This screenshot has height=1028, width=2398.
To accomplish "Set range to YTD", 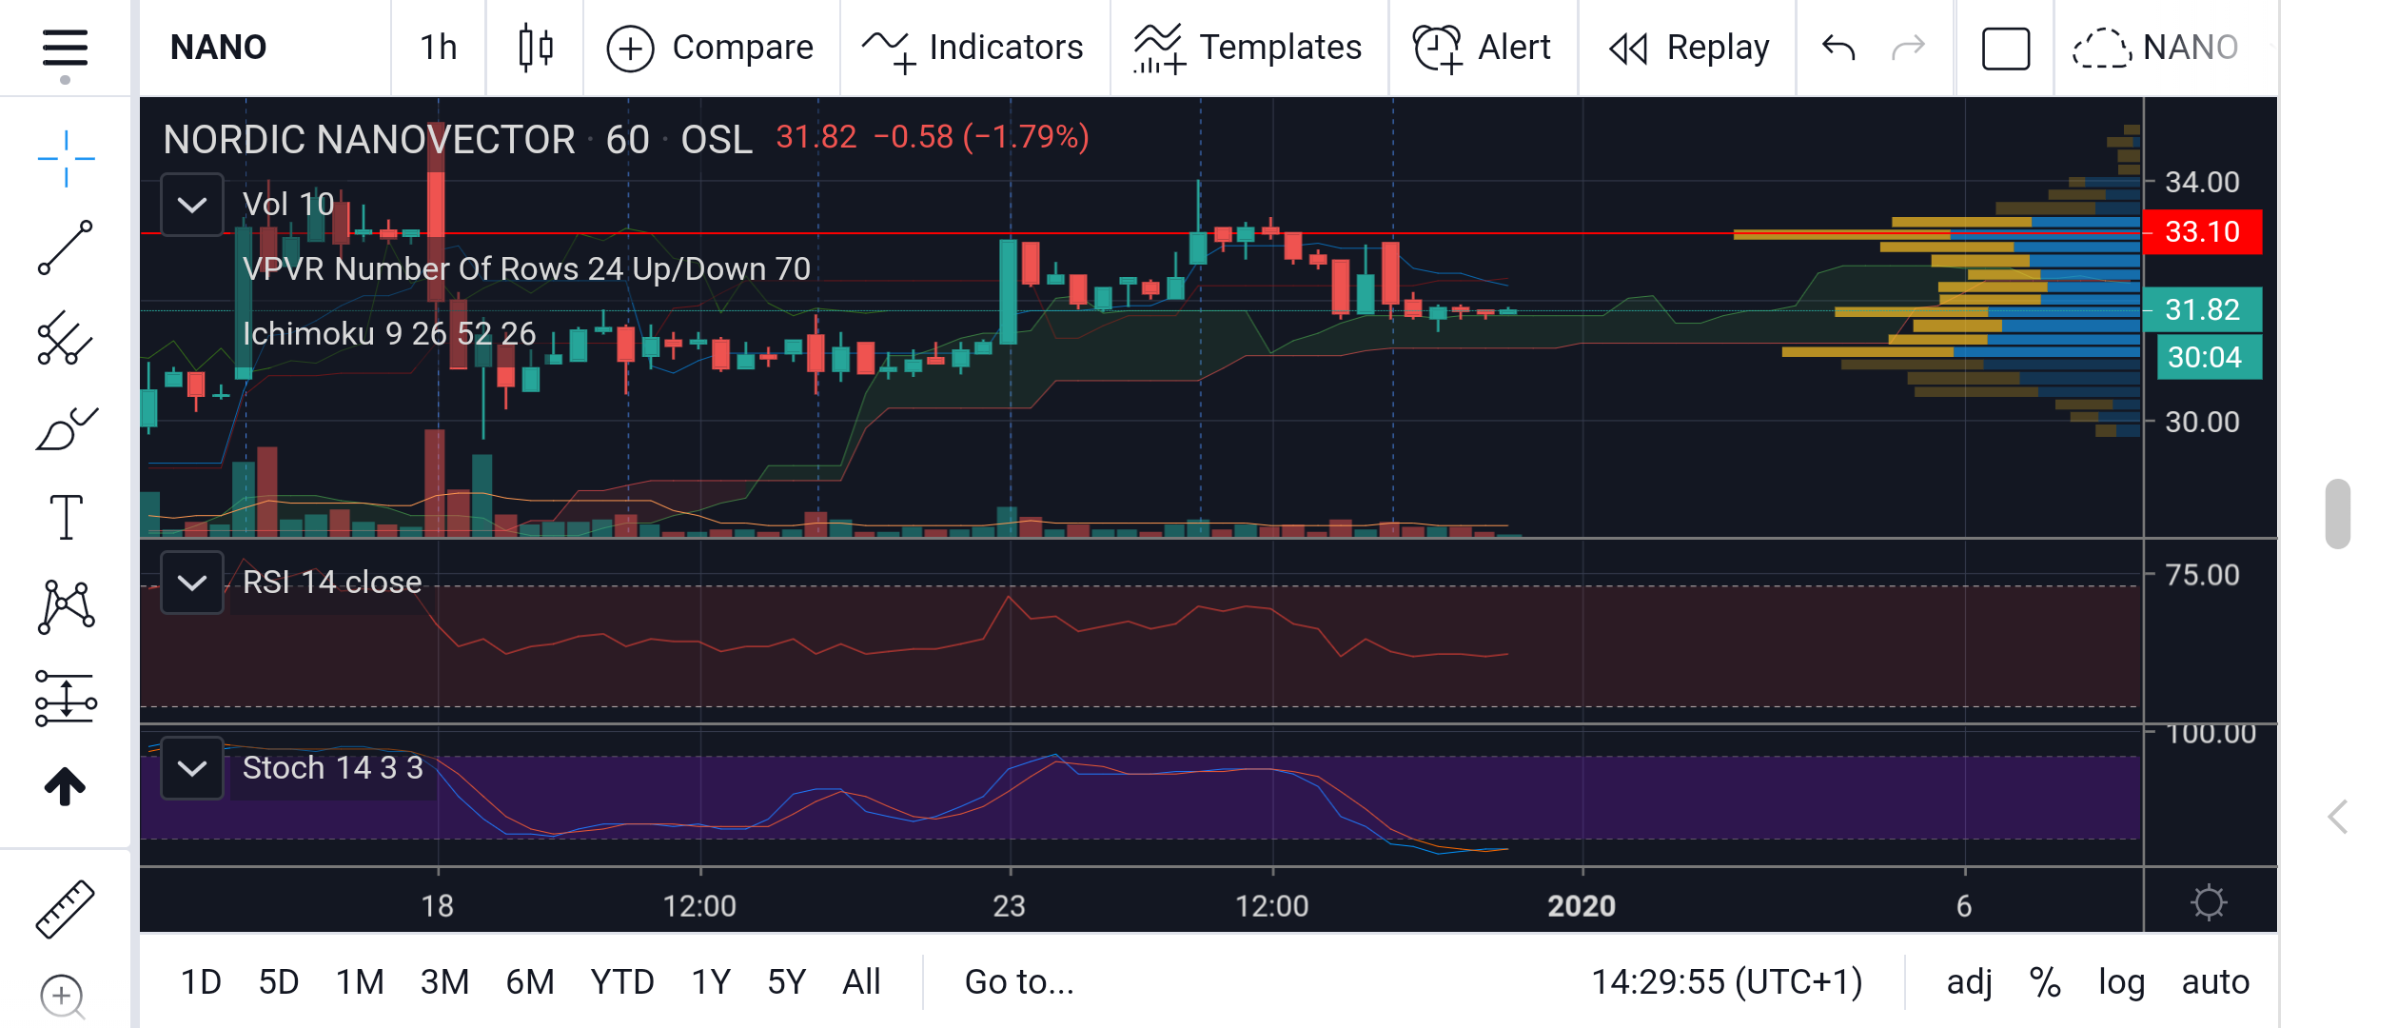I will pyautogui.click(x=622, y=981).
